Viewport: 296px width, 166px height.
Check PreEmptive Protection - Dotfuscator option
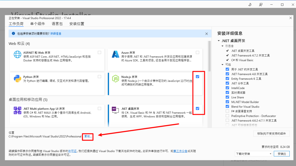(x=227, y=116)
